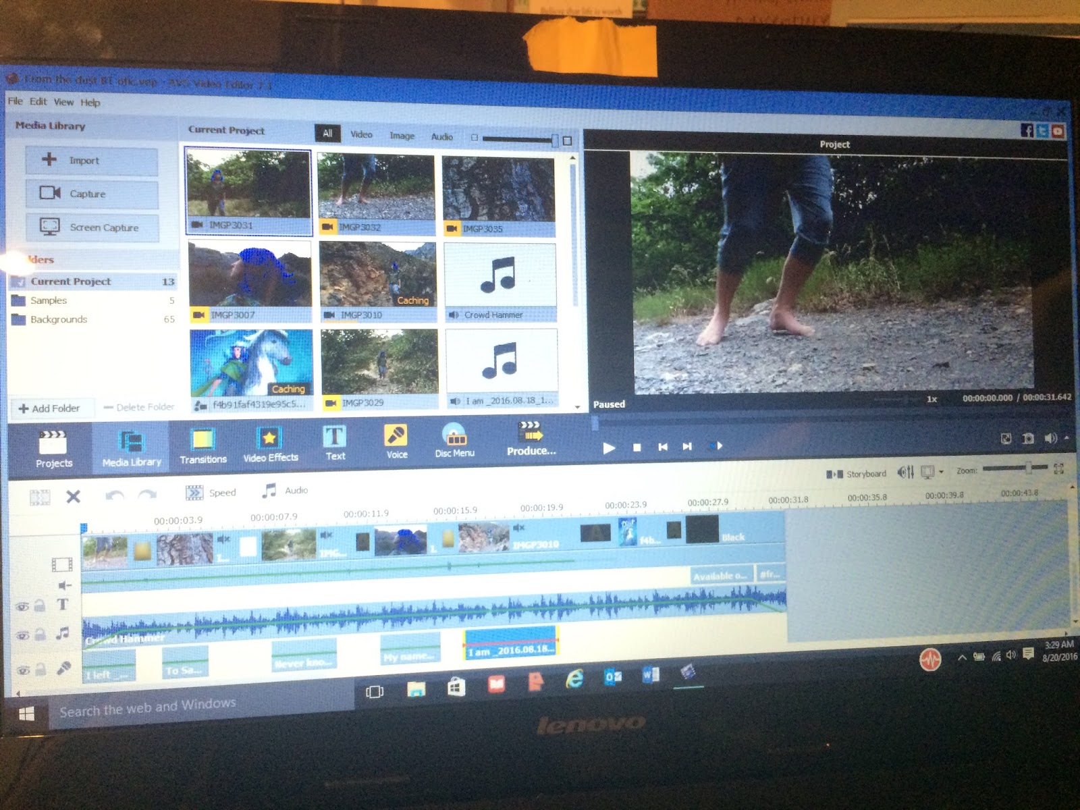Click the preview volume speaker icon
The width and height of the screenshot is (1080, 810).
coord(1050,438)
